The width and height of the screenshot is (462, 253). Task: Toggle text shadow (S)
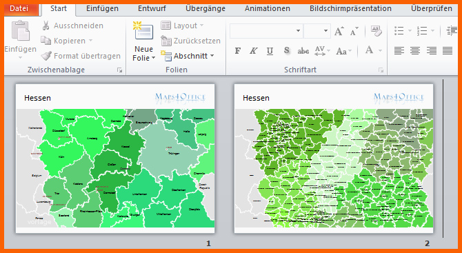pyautogui.click(x=286, y=51)
